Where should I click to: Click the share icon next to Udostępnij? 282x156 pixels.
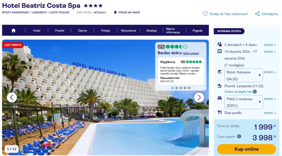(x=257, y=14)
